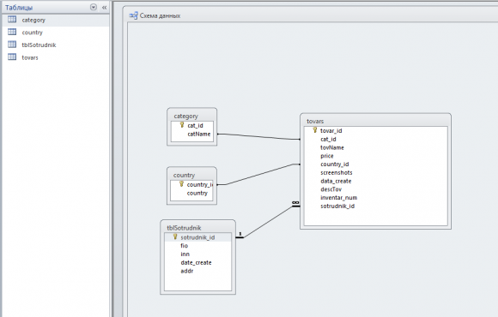Image resolution: width=498 pixels, height=317 pixels.
Task: Click the relationship line between category and tovars
Action: tap(258, 136)
